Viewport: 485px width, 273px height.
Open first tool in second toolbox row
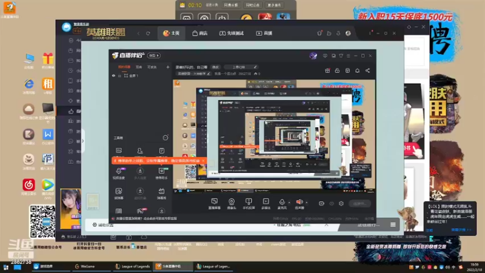pyautogui.click(x=119, y=194)
